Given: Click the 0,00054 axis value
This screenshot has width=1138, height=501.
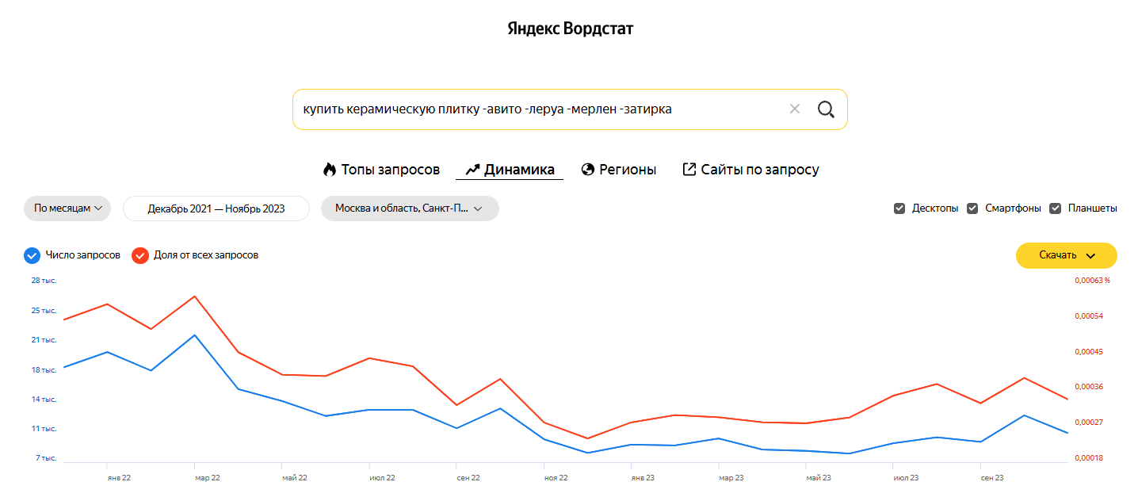Looking at the screenshot, I should click(1089, 316).
